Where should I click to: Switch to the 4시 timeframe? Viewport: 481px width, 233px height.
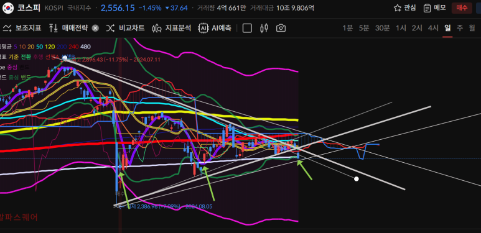click(x=434, y=28)
